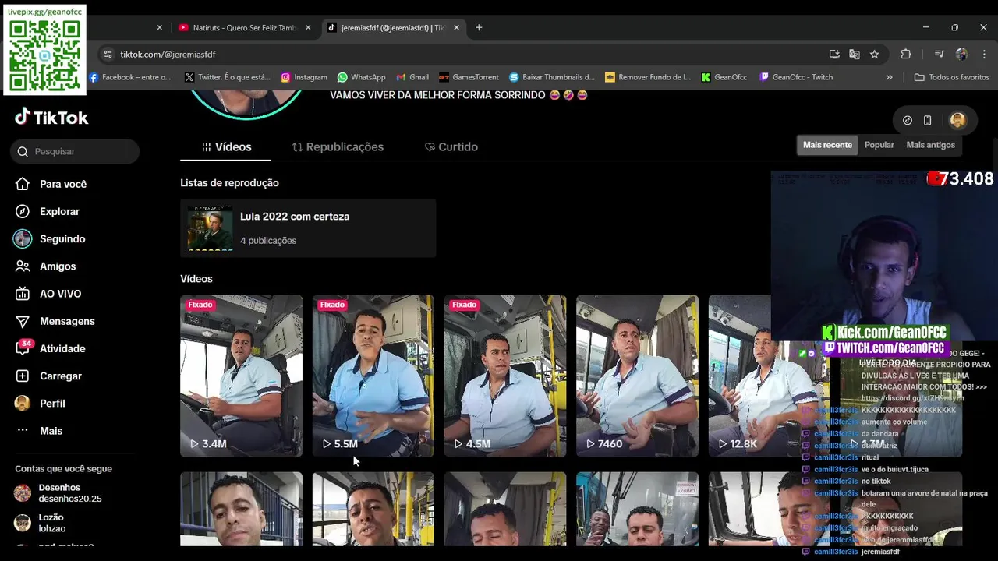Click the address bar URL

point(168,54)
